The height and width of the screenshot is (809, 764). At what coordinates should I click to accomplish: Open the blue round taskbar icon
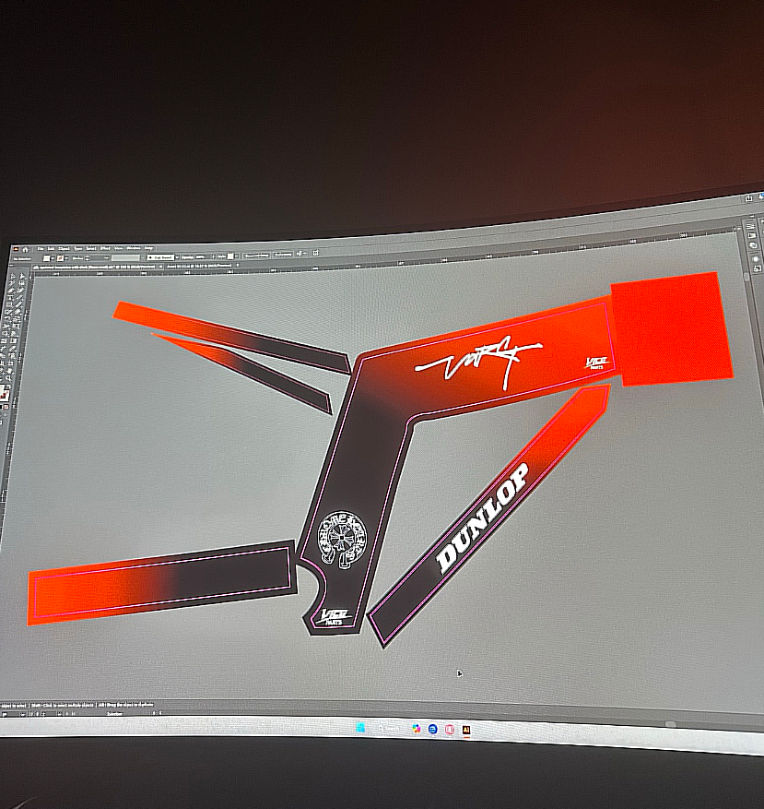point(433,729)
